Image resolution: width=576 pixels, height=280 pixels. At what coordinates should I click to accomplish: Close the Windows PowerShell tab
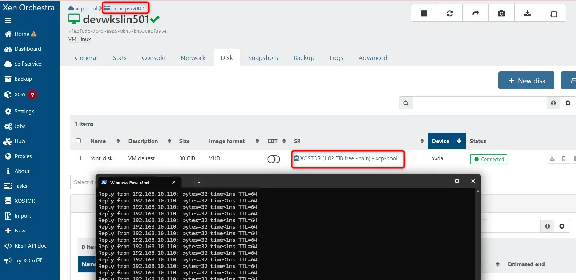point(174,182)
